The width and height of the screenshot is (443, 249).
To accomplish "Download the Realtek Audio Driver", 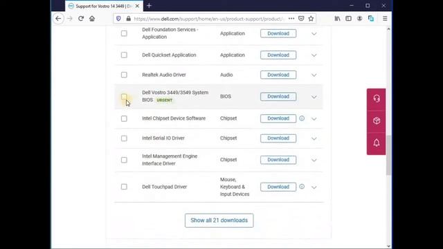I will point(278,75).
